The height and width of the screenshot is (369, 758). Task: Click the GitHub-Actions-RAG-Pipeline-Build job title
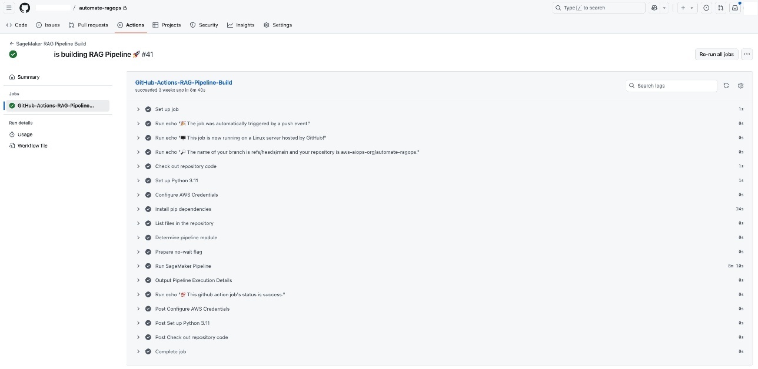[x=184, y=83]
